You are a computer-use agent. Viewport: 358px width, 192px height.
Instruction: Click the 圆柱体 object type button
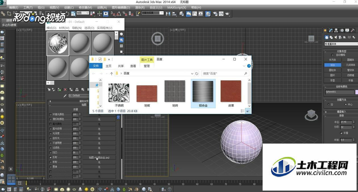332,70
